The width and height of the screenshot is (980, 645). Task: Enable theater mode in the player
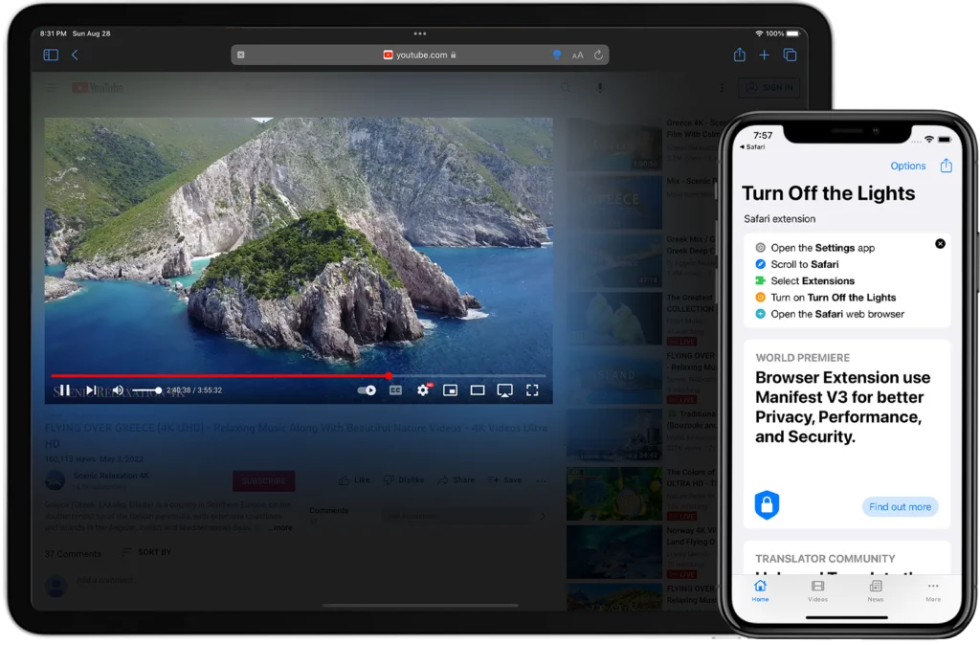pos(478,390)
